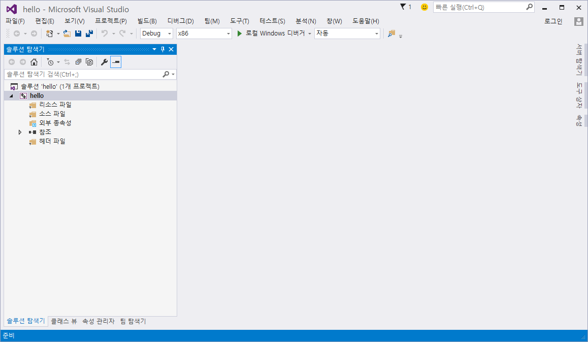Open the New Project dropdown arrow
Screen dimensions: 588x342
[58, 33]
